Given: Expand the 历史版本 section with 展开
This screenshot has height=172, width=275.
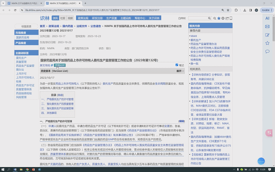Looking at the screenshot, I should pyautogui.click(x=179, y=71).
